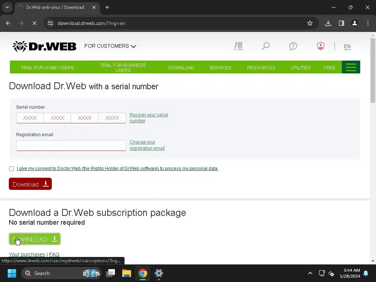
Task: Click the taskbar Search box
Action: click(x=61, y=273)
